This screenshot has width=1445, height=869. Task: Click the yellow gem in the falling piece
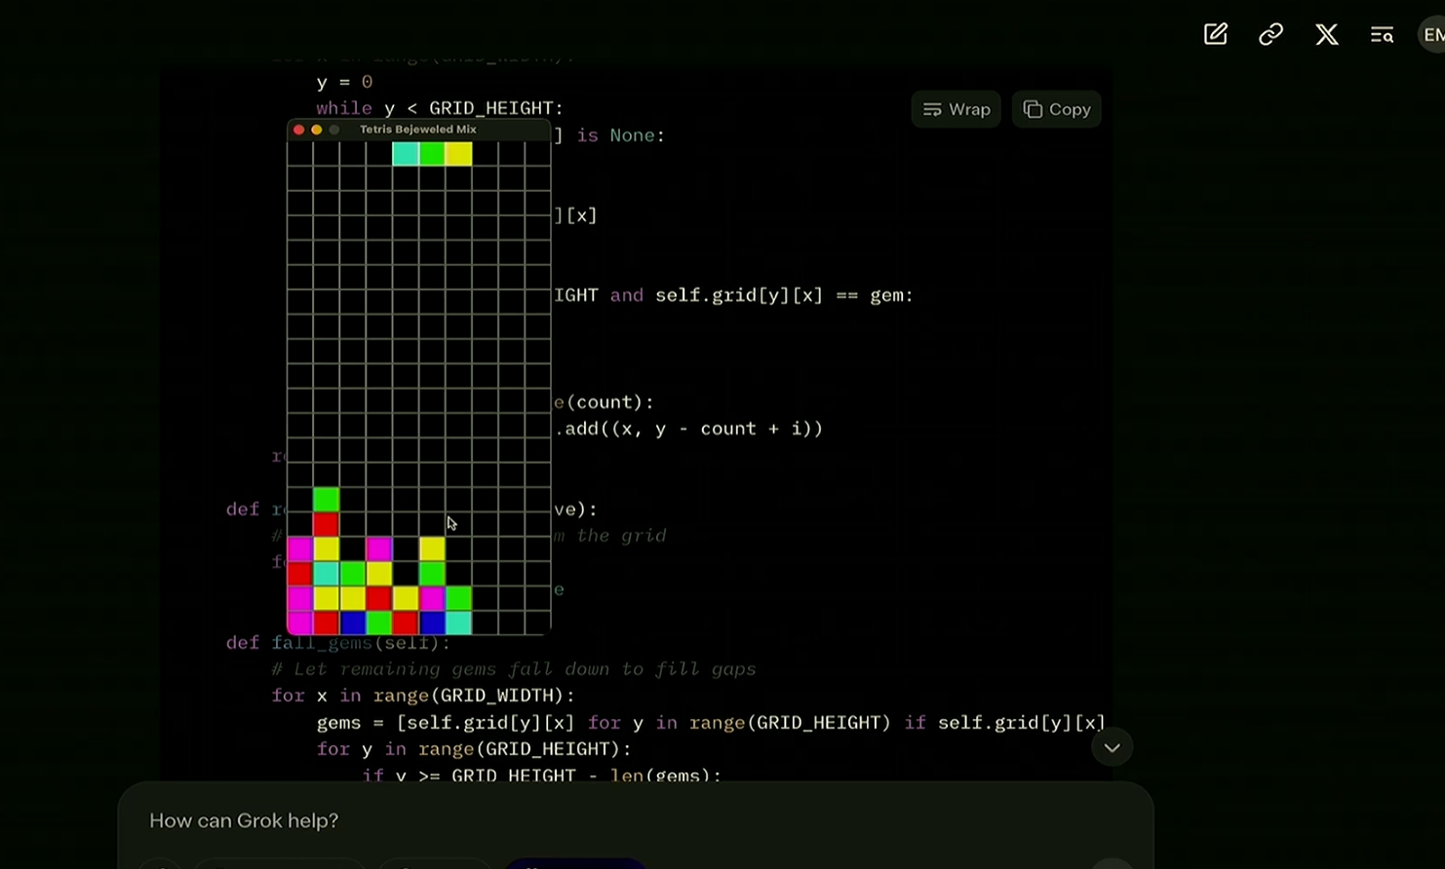pos(458,153)
